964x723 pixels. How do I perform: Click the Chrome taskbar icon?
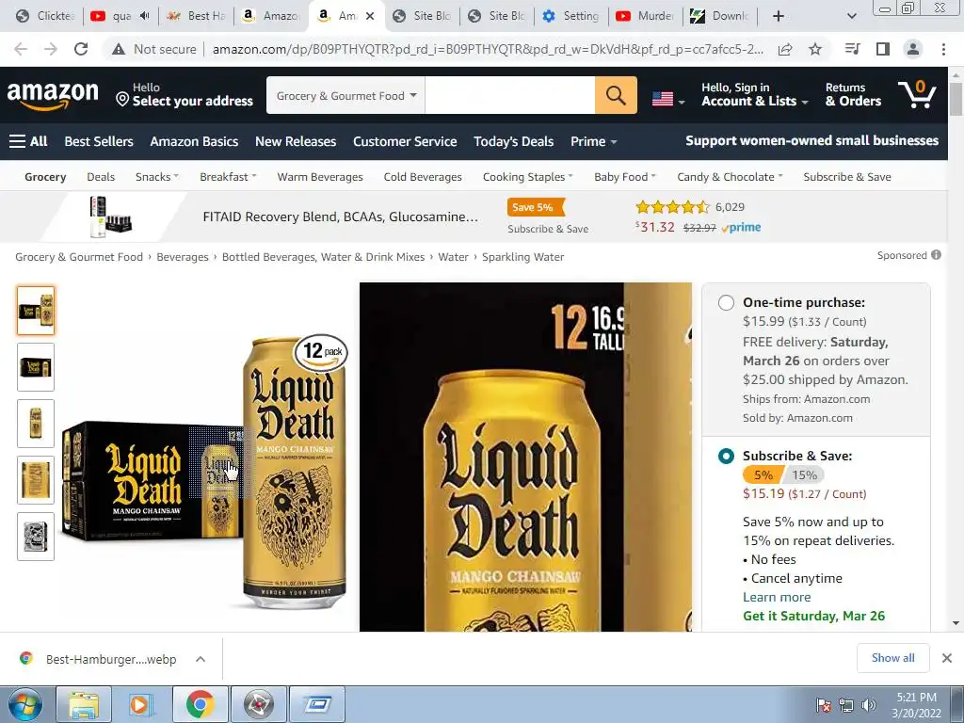[x=200, y=704]
